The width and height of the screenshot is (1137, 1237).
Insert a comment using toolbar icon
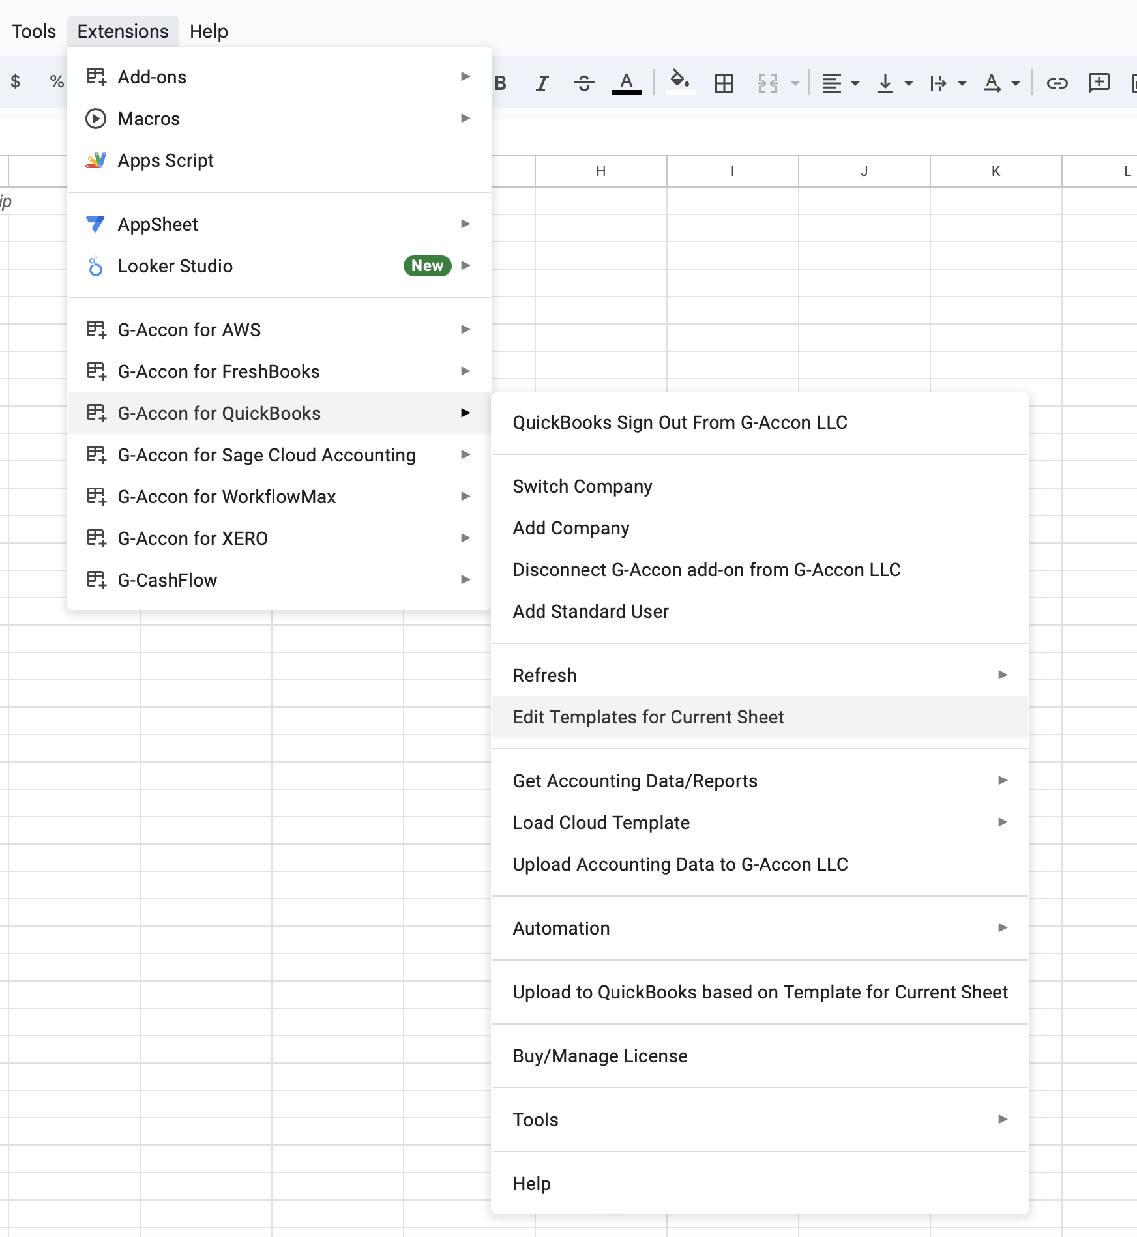(1099, 83)
